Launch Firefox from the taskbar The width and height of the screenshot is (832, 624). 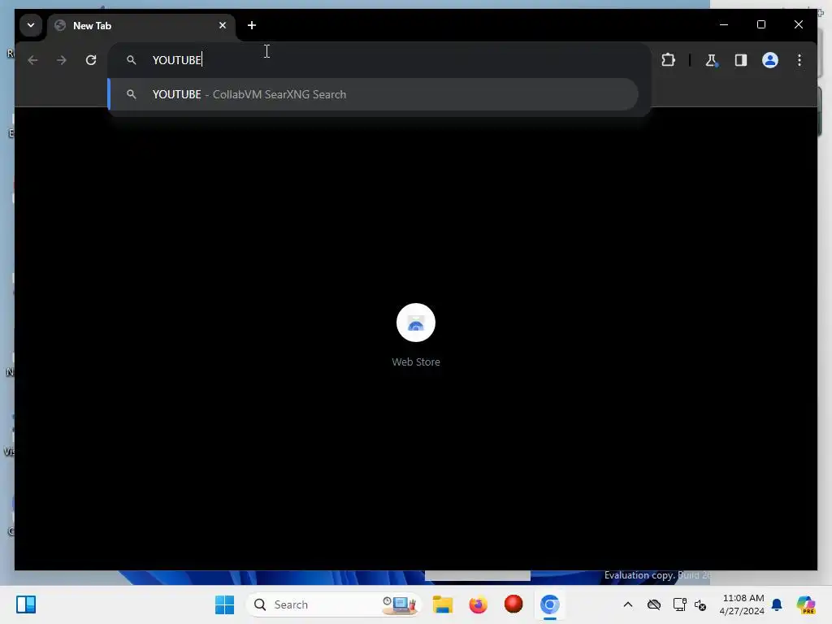(478, 604)
